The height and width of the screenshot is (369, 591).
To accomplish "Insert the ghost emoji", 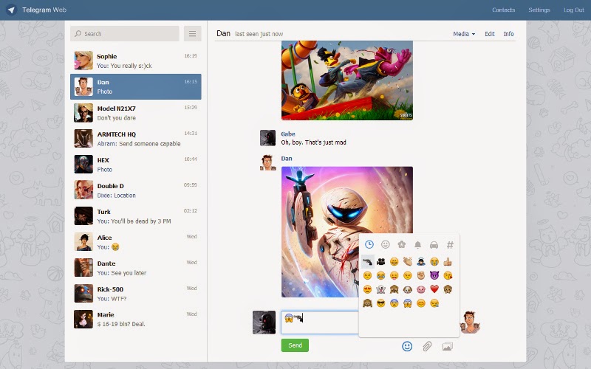I will [x=380, y=289].
